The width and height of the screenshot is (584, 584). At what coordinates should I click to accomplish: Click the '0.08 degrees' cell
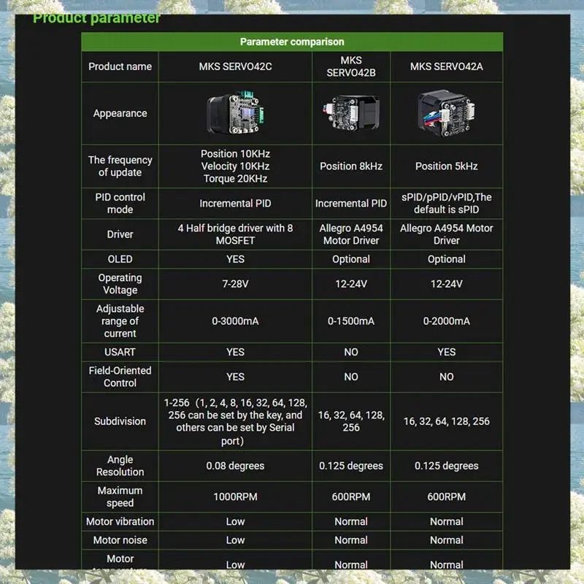coord(235,466)
